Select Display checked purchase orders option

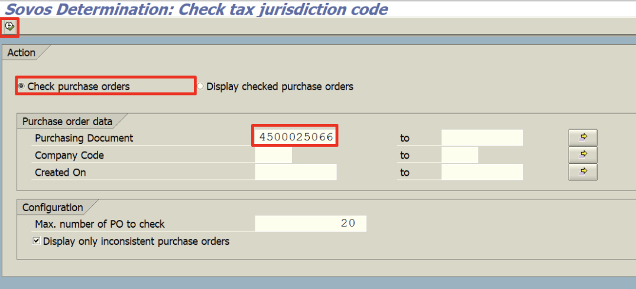200,87
